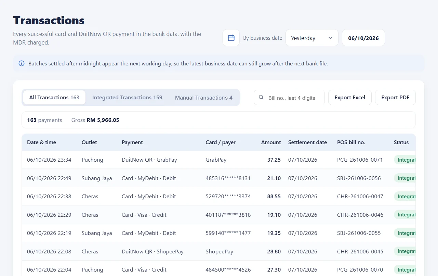
Task: Click the info icon in the settlement notice
Action: tap(22, 63)
